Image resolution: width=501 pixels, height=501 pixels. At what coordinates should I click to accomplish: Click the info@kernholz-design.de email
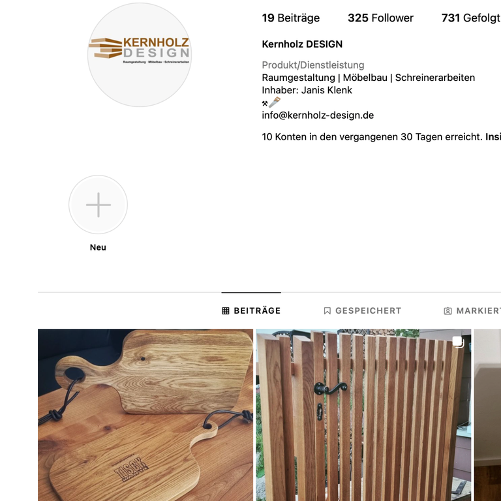point(318,115)
